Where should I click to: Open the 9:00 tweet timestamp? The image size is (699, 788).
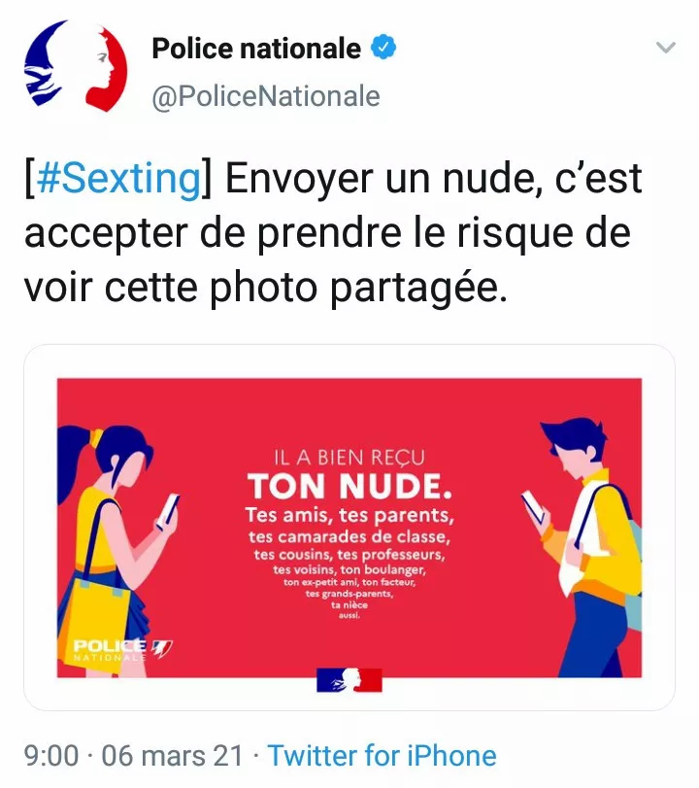point(51,756)
